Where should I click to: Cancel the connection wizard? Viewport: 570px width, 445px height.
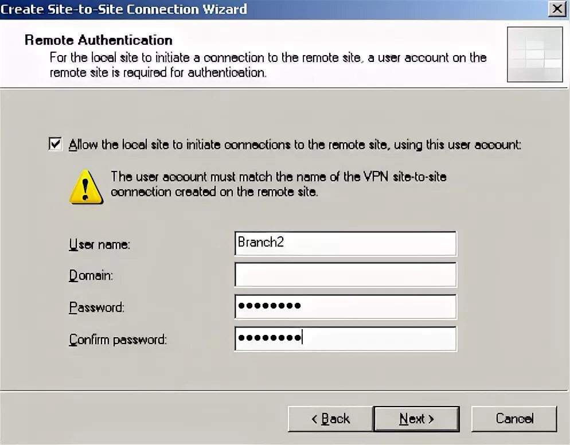(x=514, y=419)
